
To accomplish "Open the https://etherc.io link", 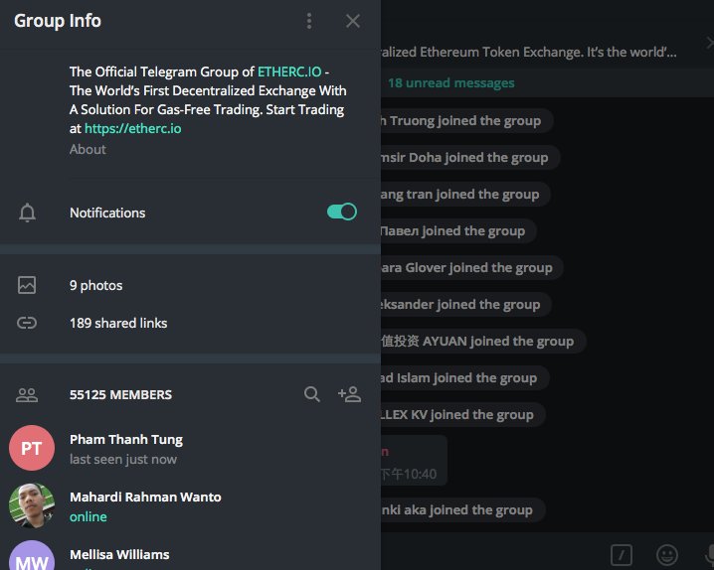I will (x=133, y=129).
